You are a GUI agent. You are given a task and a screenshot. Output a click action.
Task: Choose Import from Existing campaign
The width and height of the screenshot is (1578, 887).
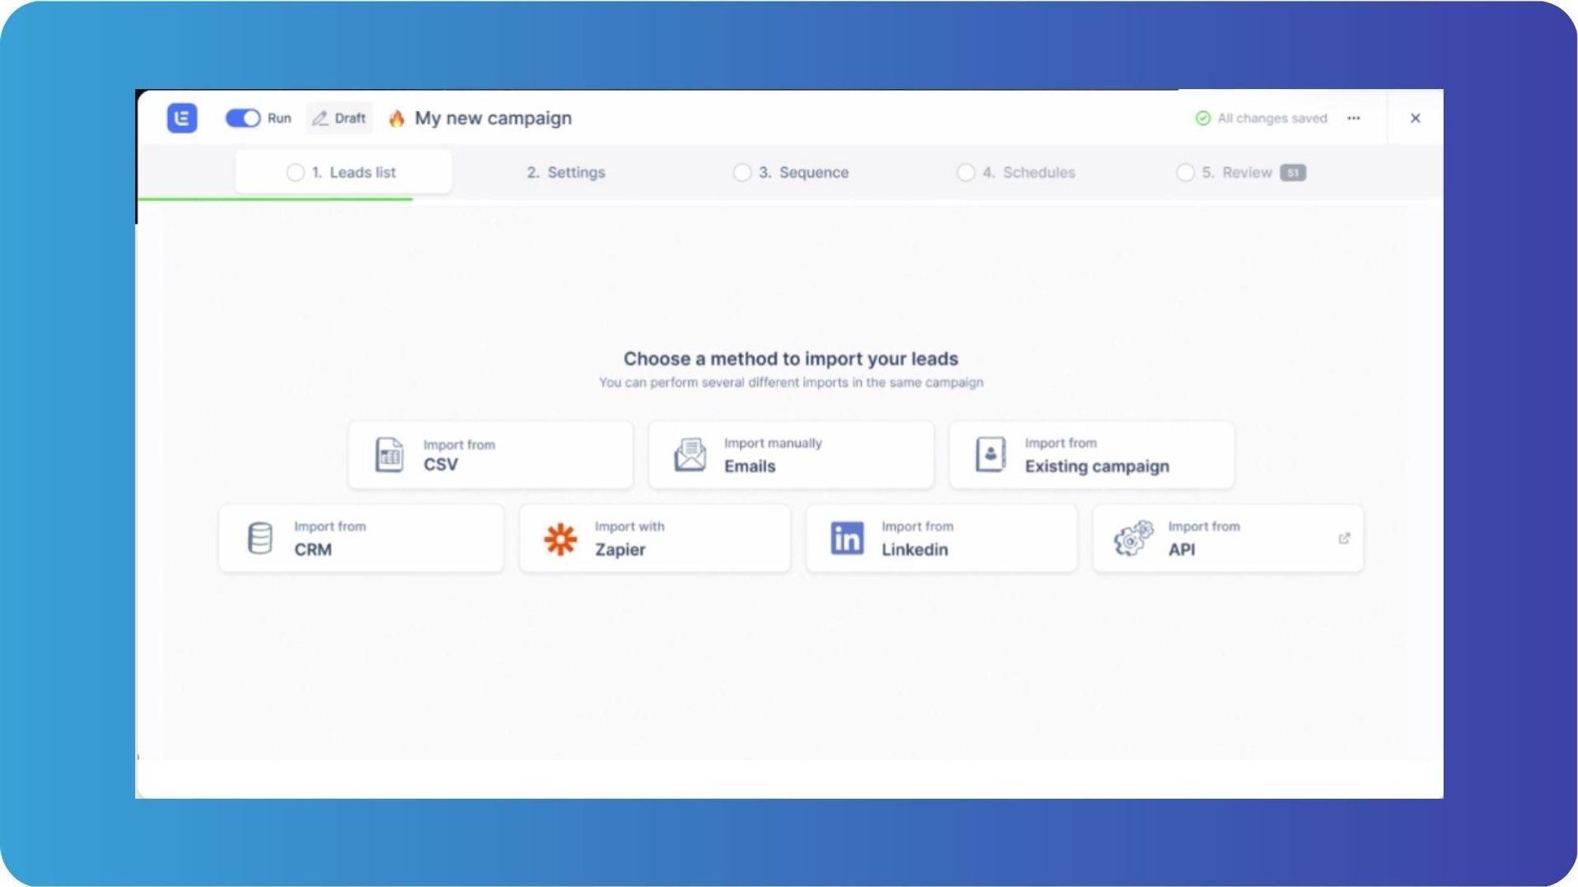[1092, 455]
